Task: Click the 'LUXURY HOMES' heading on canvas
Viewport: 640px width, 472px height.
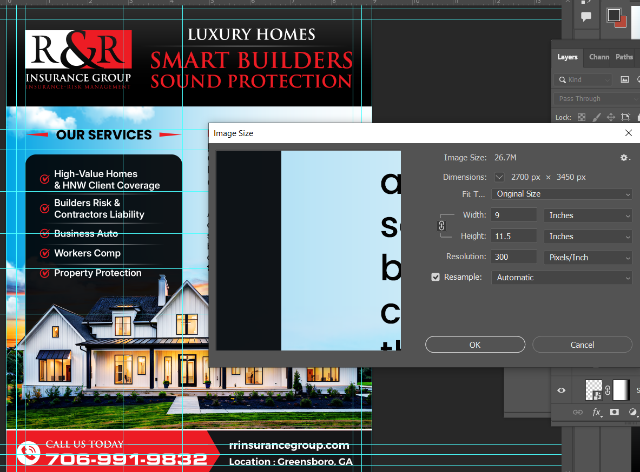Action: (x=252, y=35)
